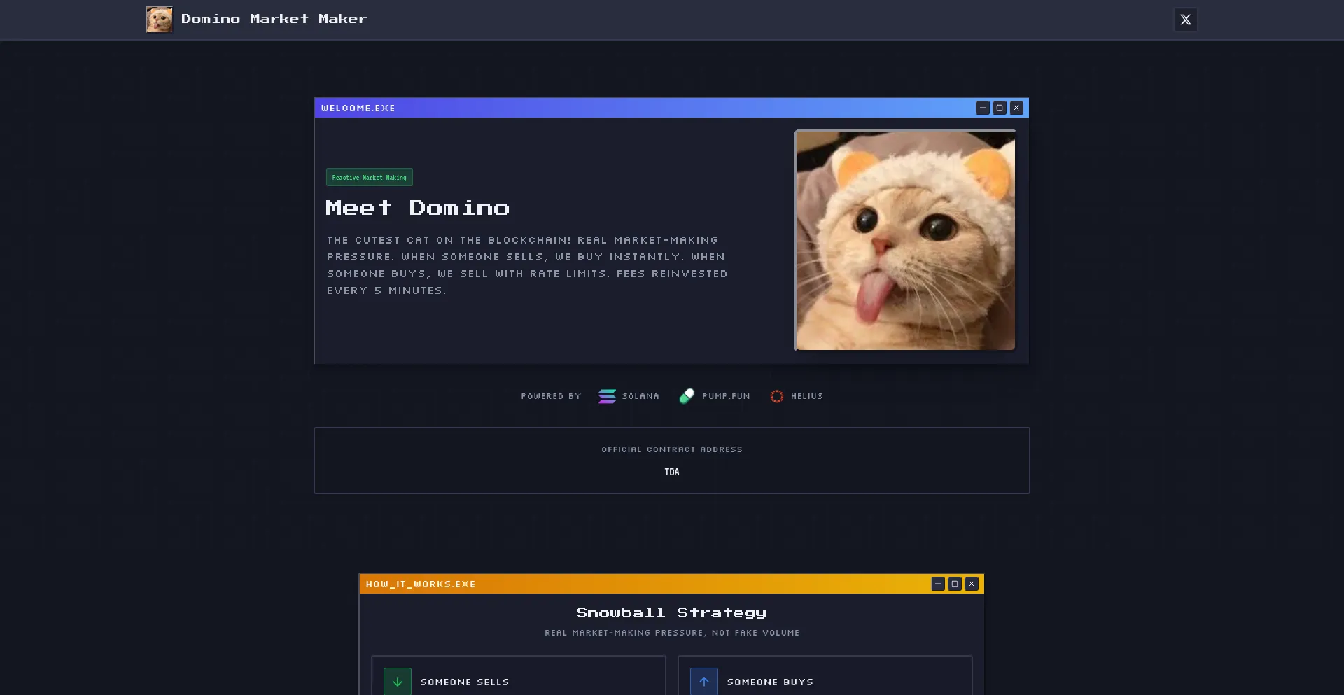Click the Domino cat avatar in the header
This screenshot has width=1344, height=695.
[x=158, y=19]
